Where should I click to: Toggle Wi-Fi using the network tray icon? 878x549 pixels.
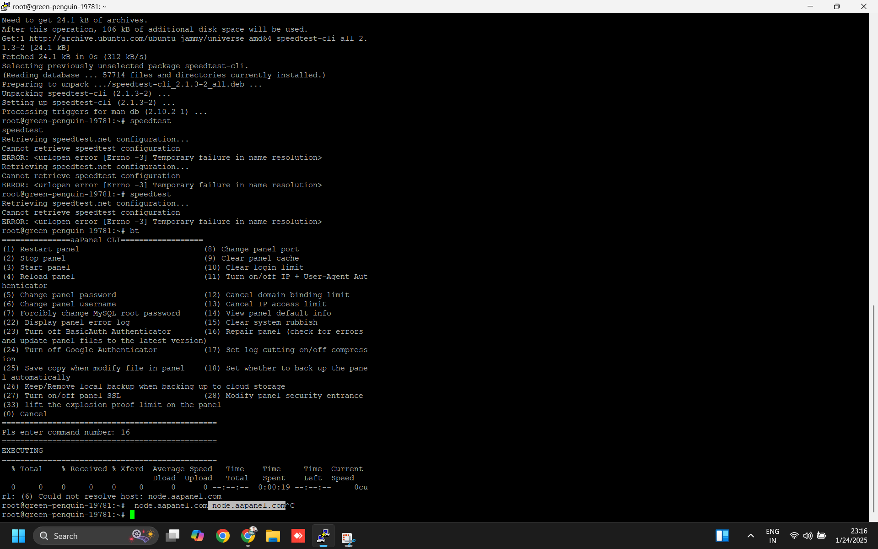click(794, 536)
